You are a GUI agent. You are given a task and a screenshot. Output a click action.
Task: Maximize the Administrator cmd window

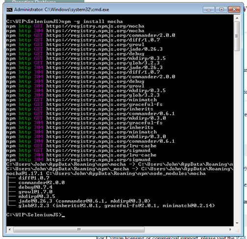221,10
